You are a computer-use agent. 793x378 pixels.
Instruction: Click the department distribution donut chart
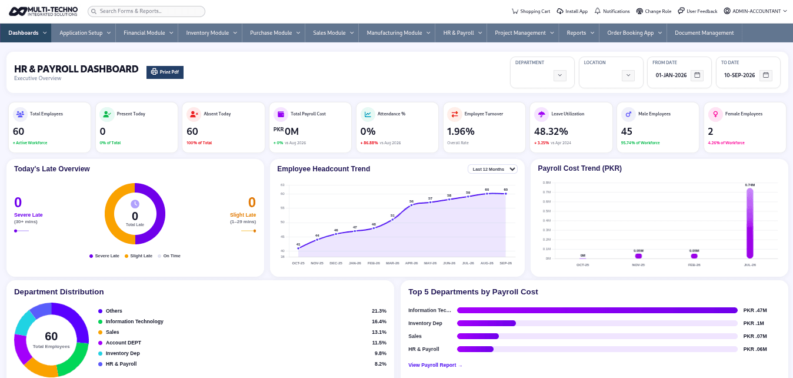point(51,340)
